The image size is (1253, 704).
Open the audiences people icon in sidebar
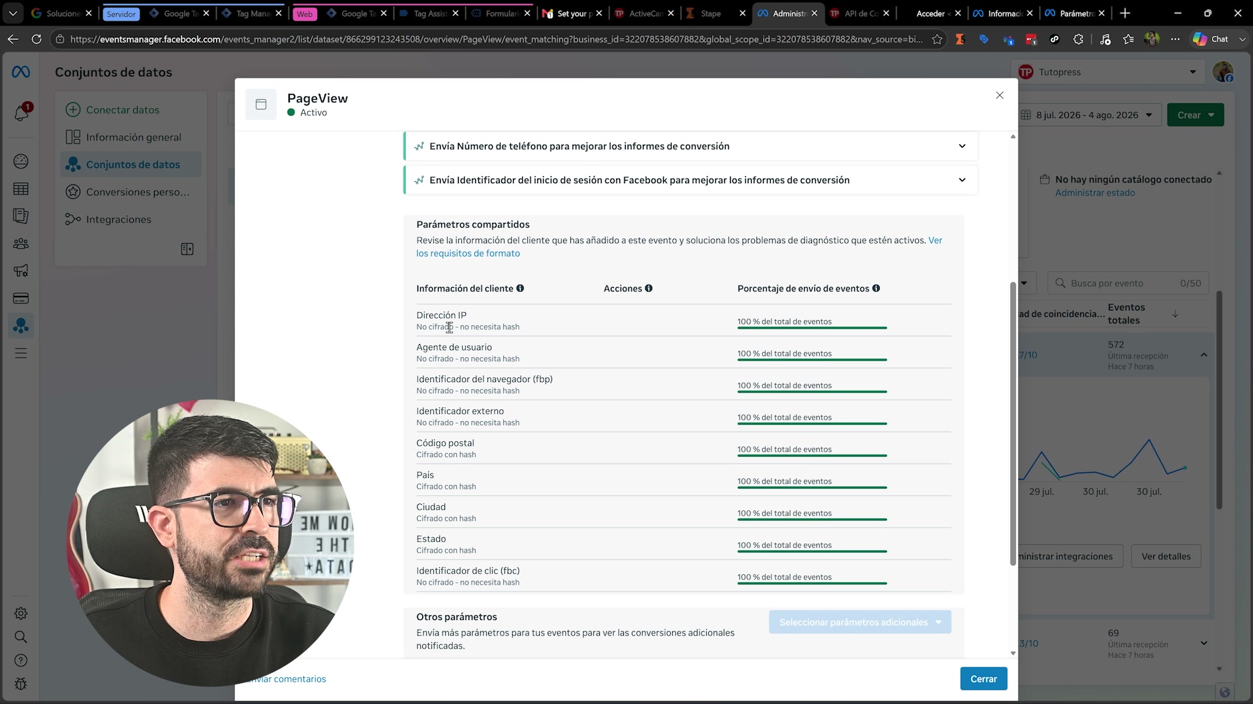click(x=21, y=243)
